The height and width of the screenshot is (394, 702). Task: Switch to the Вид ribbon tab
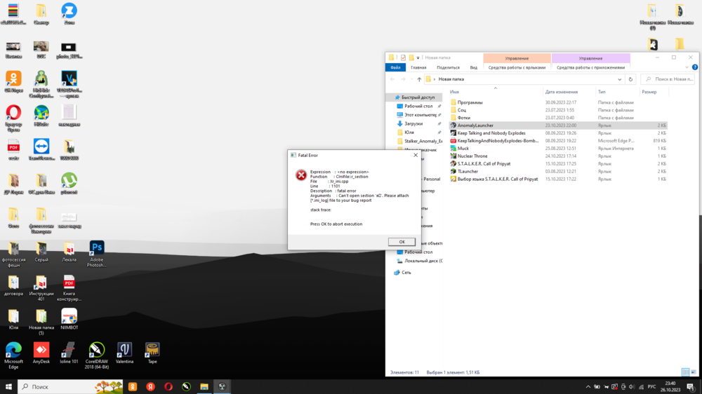[x=473, y=68]
